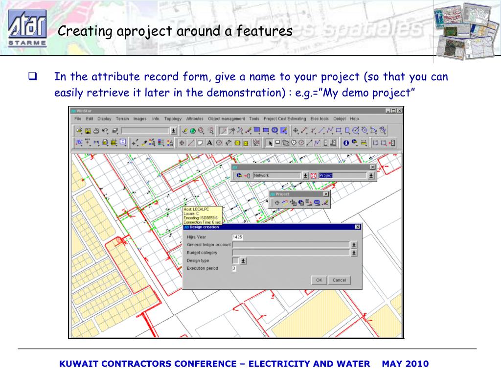
Task: Open the Display menu
Action: tap(105, 118)
